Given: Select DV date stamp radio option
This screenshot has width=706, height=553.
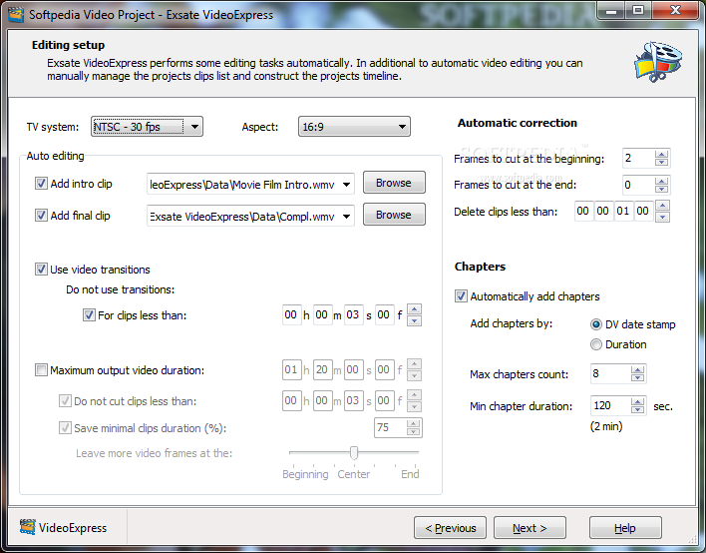Looking at the screenshot, I should 595,324.
